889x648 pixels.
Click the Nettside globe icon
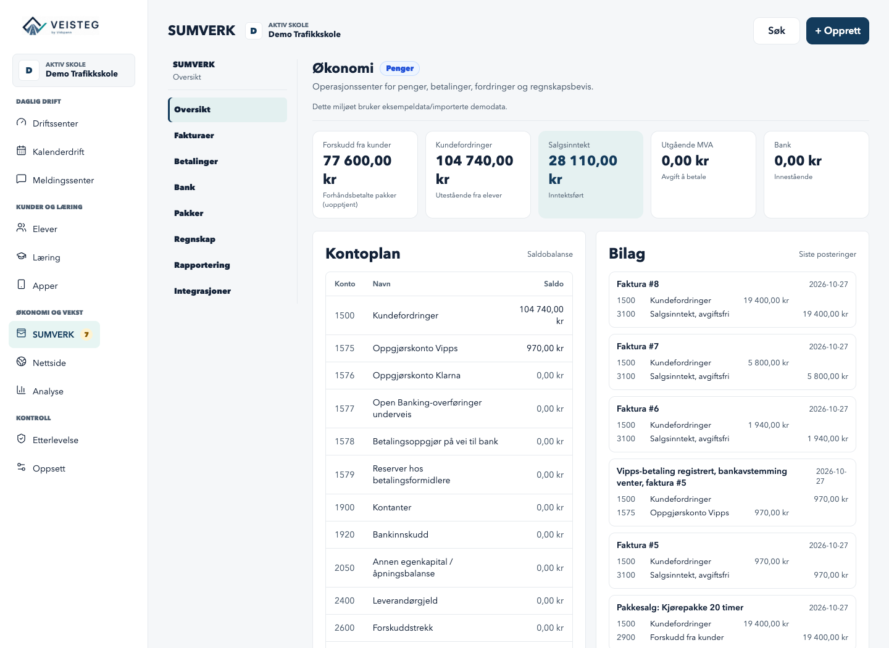tap(22, 362)
